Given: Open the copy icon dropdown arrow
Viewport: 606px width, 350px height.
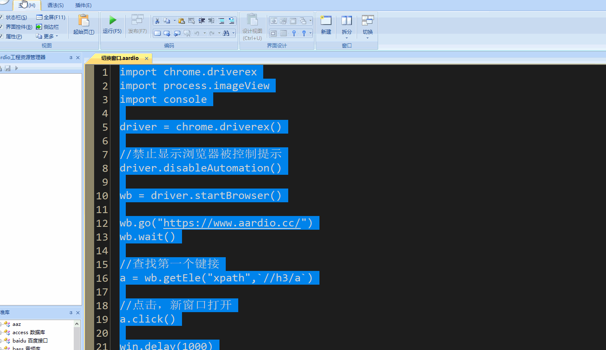Looking at the screenshot, I should coord(175,21).
